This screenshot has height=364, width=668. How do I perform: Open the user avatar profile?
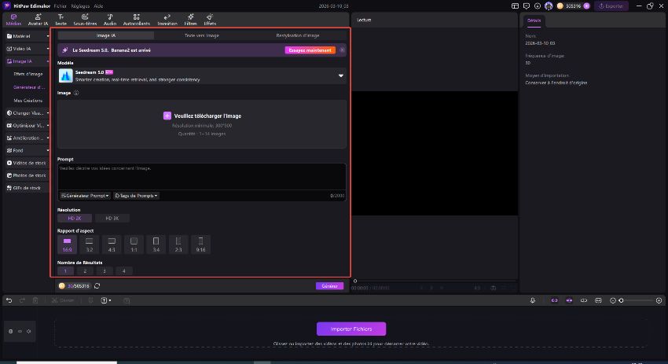coord(549,6)
